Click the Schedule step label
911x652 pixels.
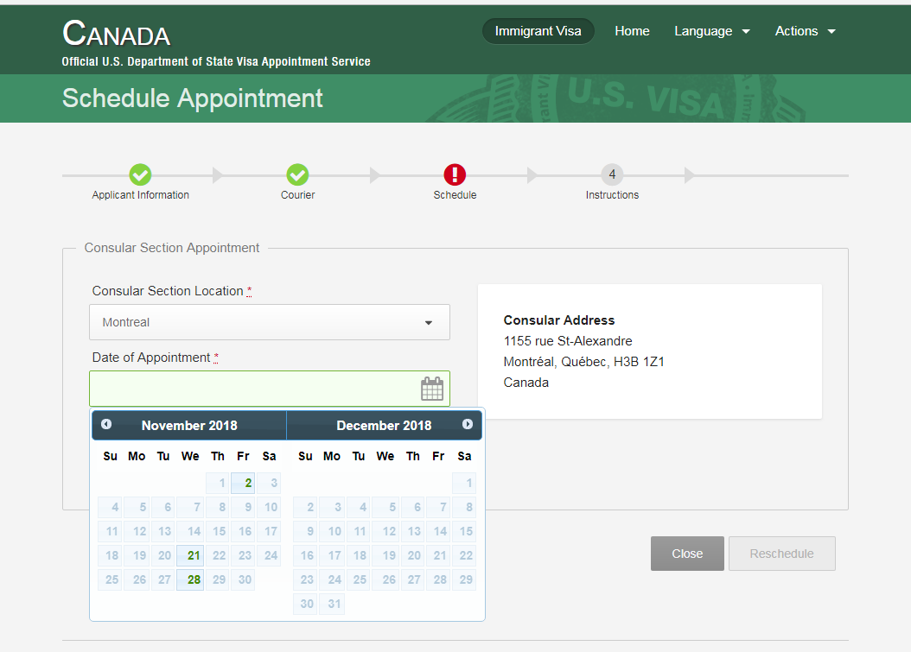(x=455, y=195)
